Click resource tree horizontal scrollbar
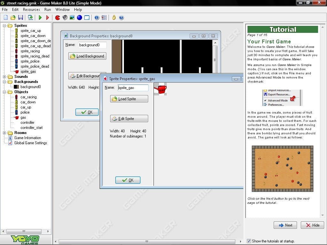This screenshot has height=245, width=327. [x=24, y=231]
